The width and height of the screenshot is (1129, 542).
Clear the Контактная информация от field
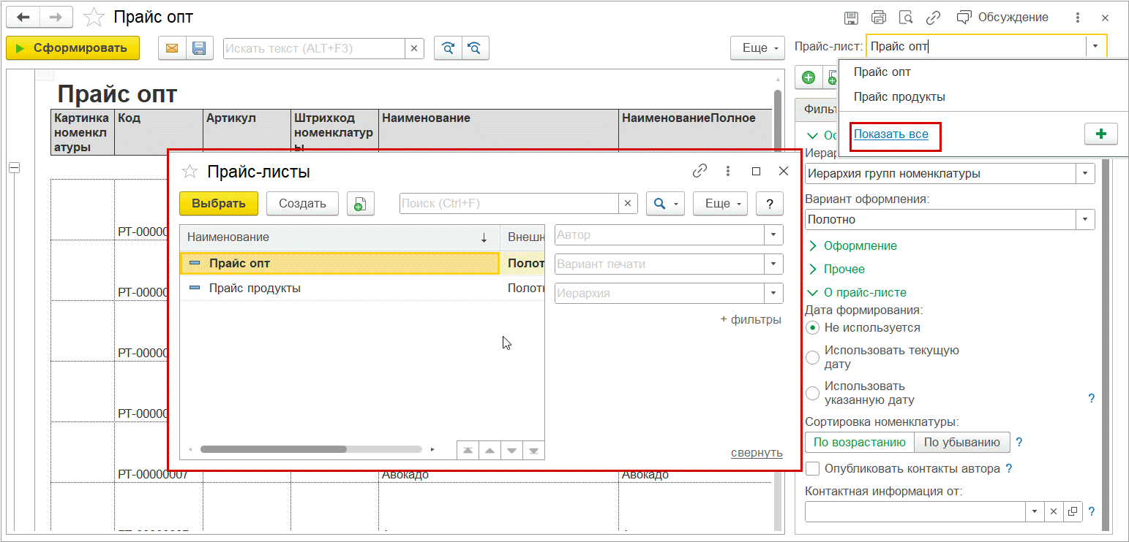click(x=1053, y=512)
